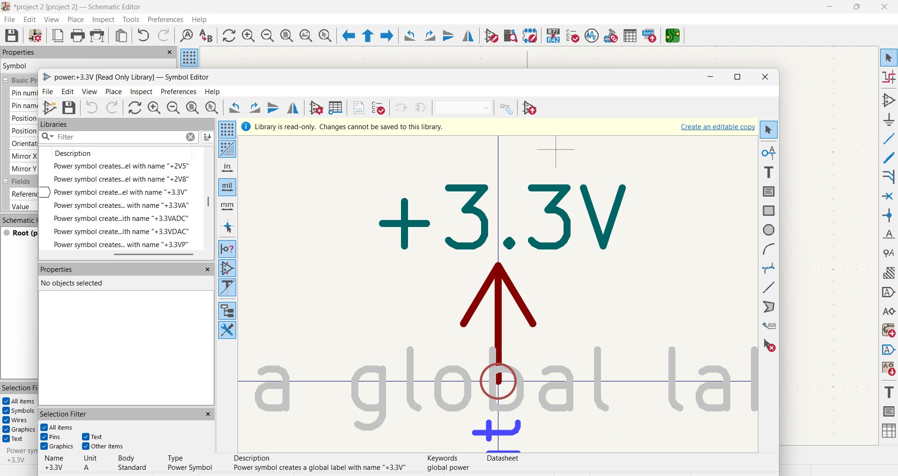
Task: Toggle Pins checkbox in Selection Filter
Action: pyautogui.click(x=44, y=437)
